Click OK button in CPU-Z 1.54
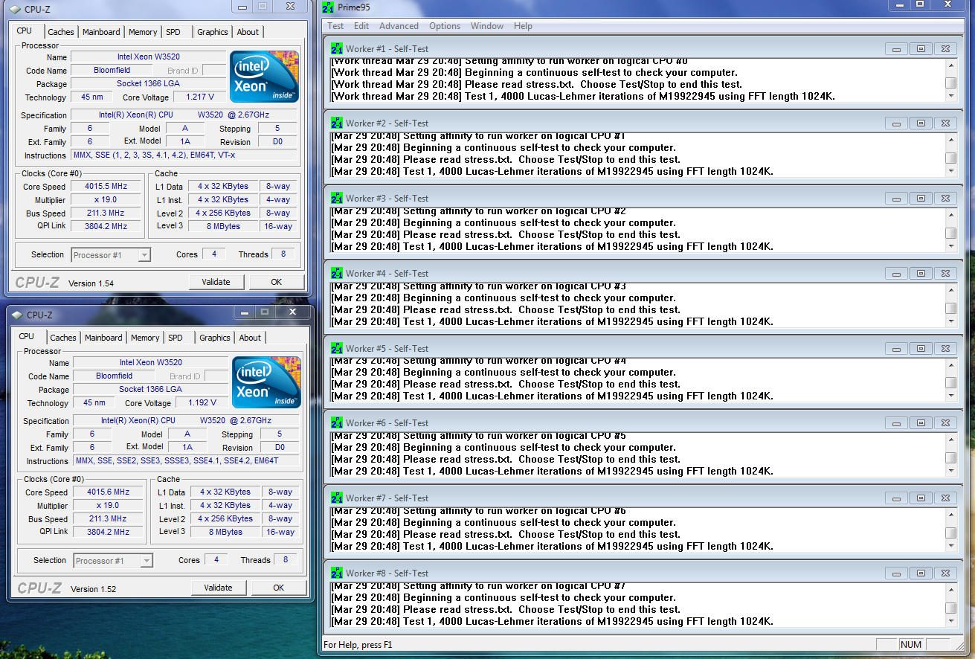The width and height of the screenshot is (975, 659). [x=276, y=282]
